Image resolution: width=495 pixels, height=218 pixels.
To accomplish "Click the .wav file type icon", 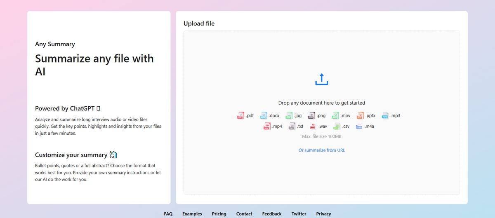I will coord(313,127).
